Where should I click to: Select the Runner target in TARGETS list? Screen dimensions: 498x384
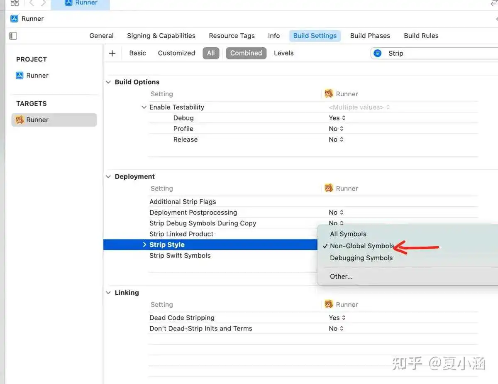[x=54, y=120]
